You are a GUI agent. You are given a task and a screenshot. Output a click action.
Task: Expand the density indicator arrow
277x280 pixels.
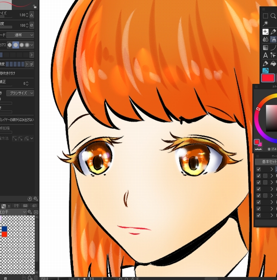pos(27,64)
